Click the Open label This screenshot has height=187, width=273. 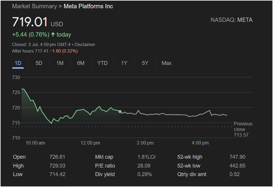[x=19, y=157]
